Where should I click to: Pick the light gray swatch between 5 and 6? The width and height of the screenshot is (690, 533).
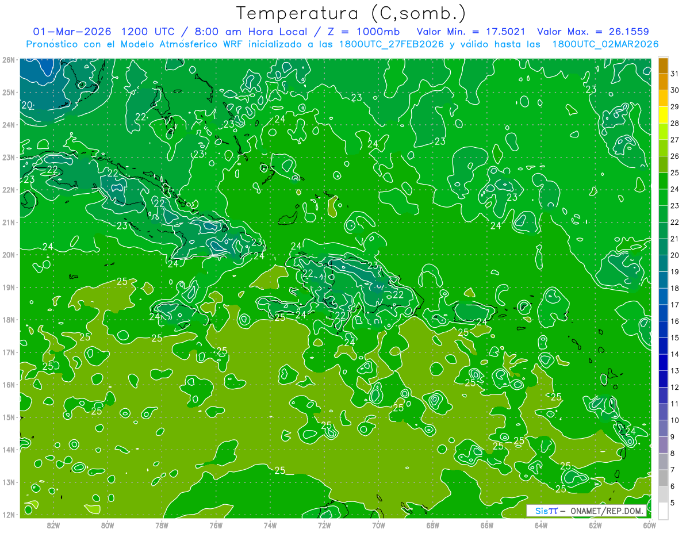click(663, 495)
